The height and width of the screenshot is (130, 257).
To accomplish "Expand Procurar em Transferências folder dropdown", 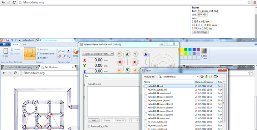I will coord(198,77).
